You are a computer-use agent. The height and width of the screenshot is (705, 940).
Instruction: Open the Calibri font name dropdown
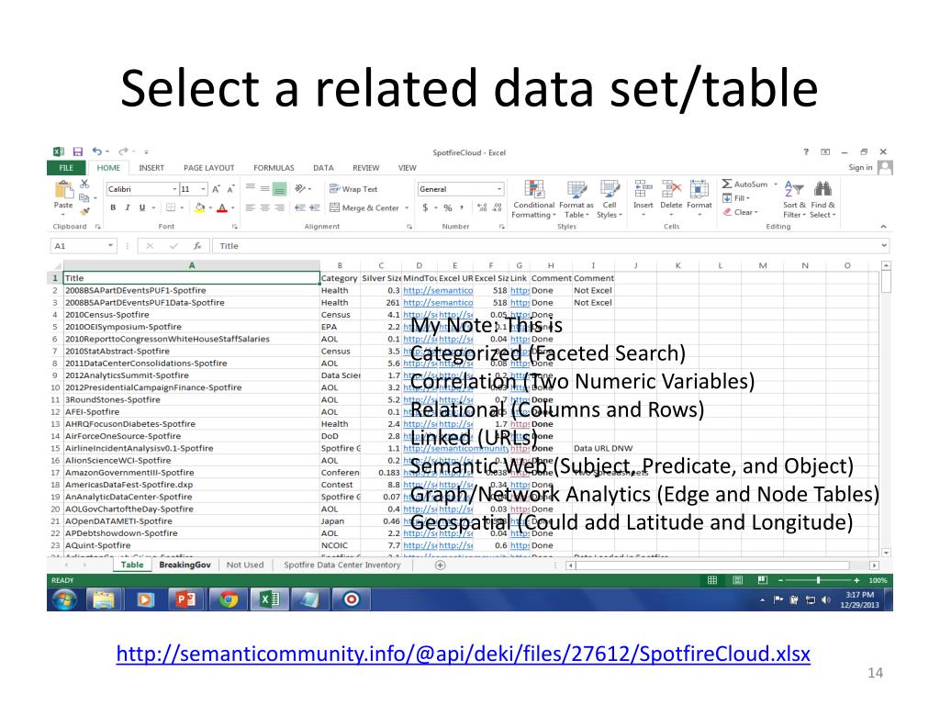tap(174, 189)
